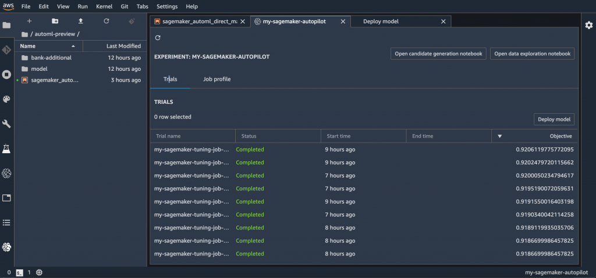The width and height of the screenshot is (596, 278).
Task: Select trial with objective 0.9202479720115662
Action: tap(364, 163)
